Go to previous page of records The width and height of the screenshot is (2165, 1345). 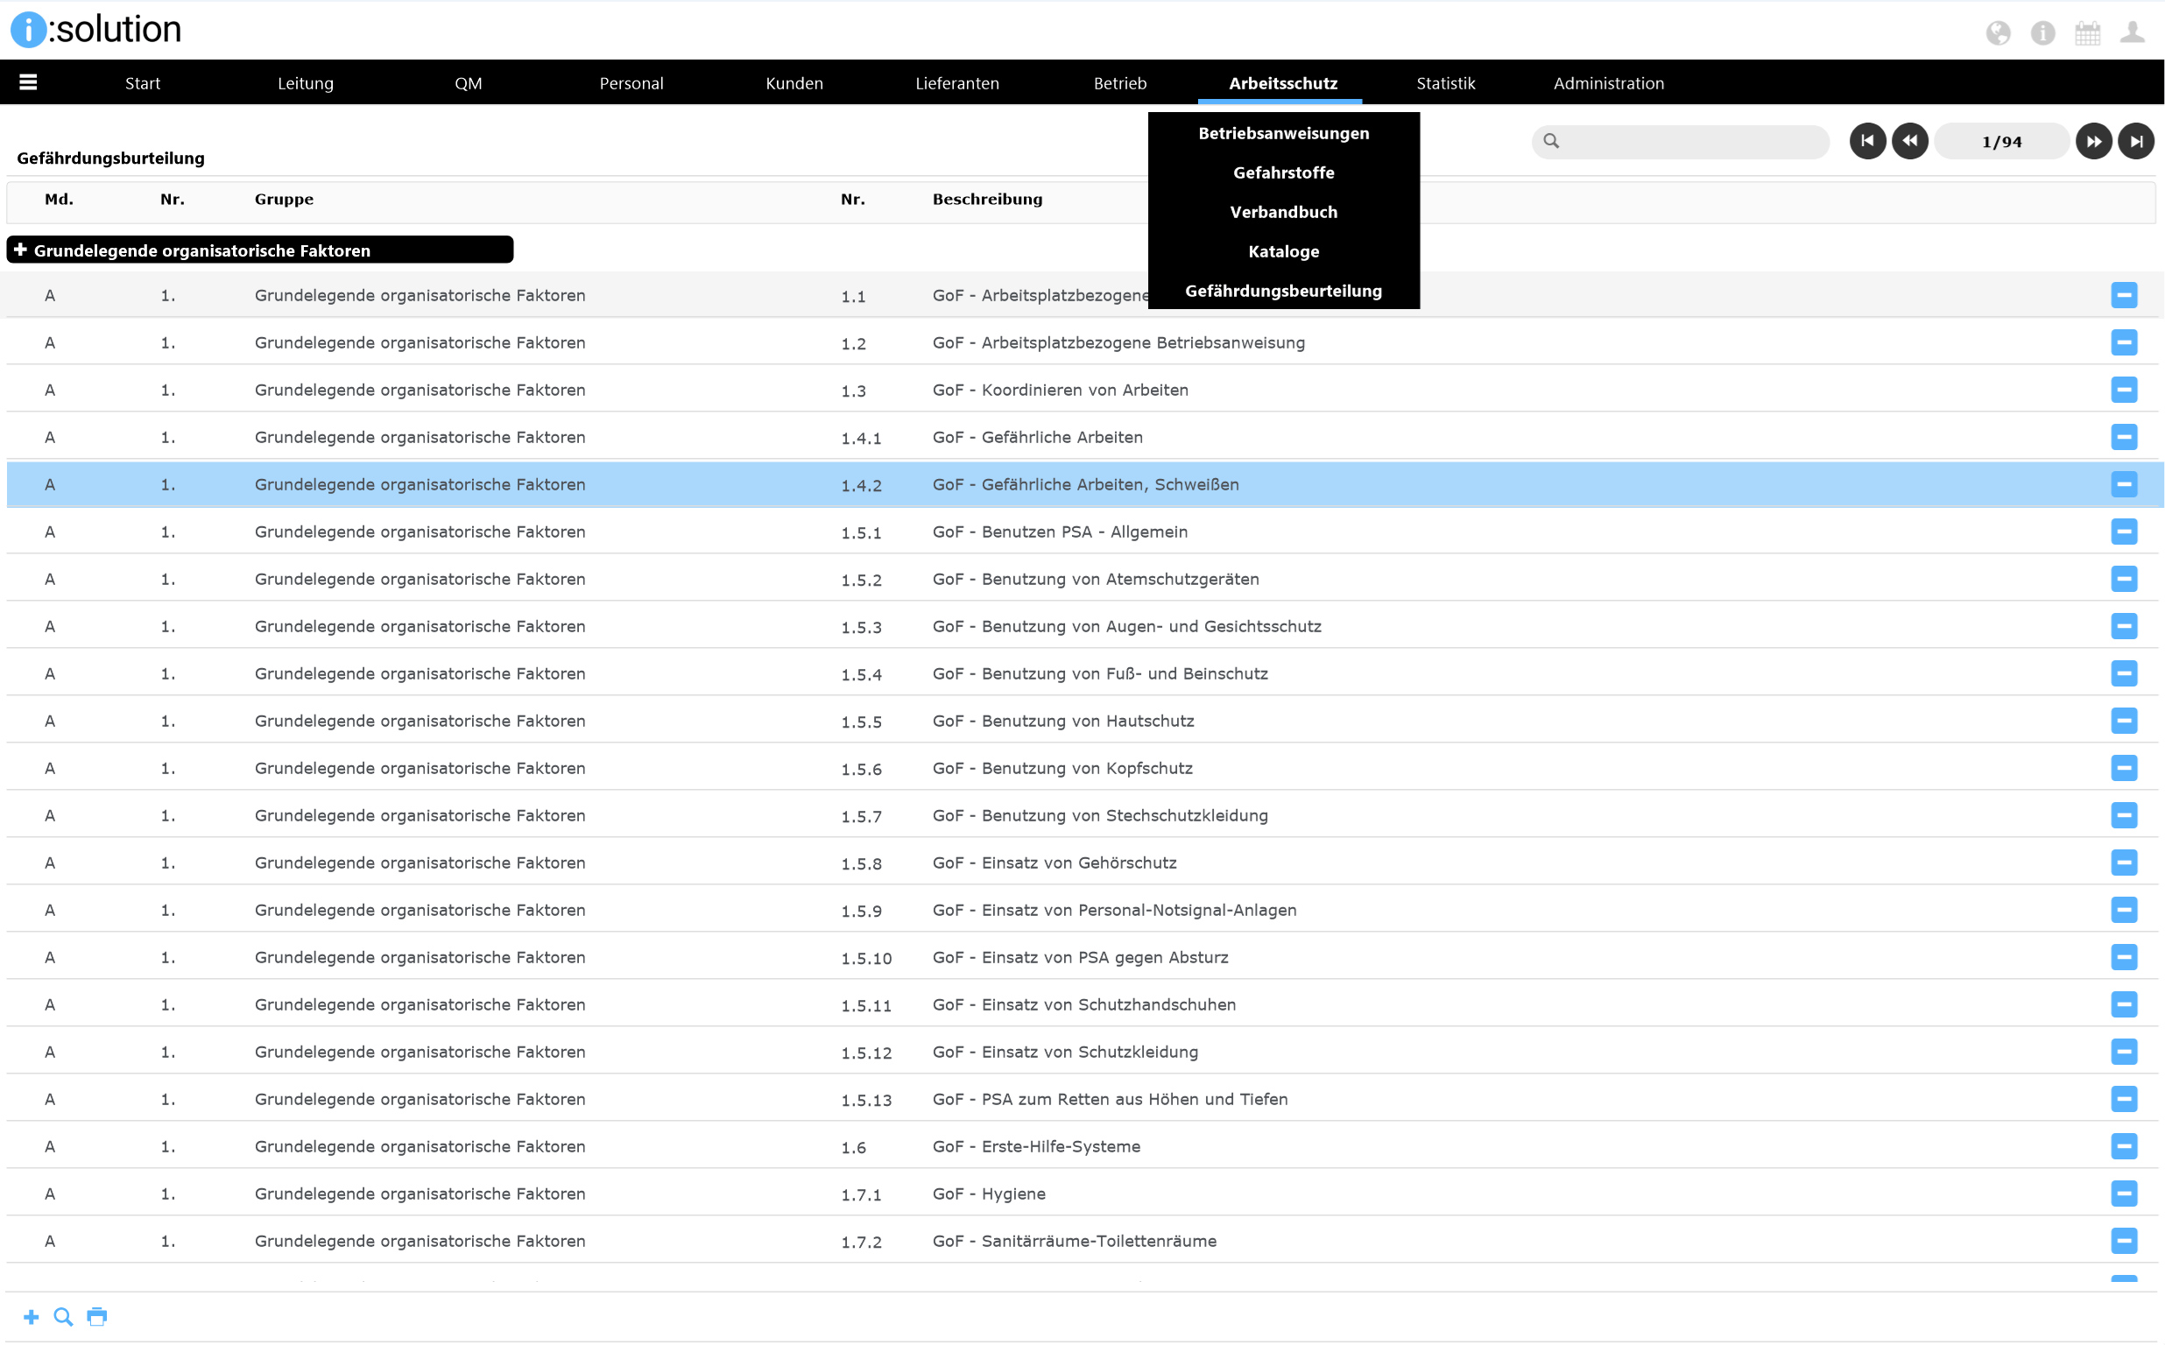pyautogui.click(x=1909, y=141)
